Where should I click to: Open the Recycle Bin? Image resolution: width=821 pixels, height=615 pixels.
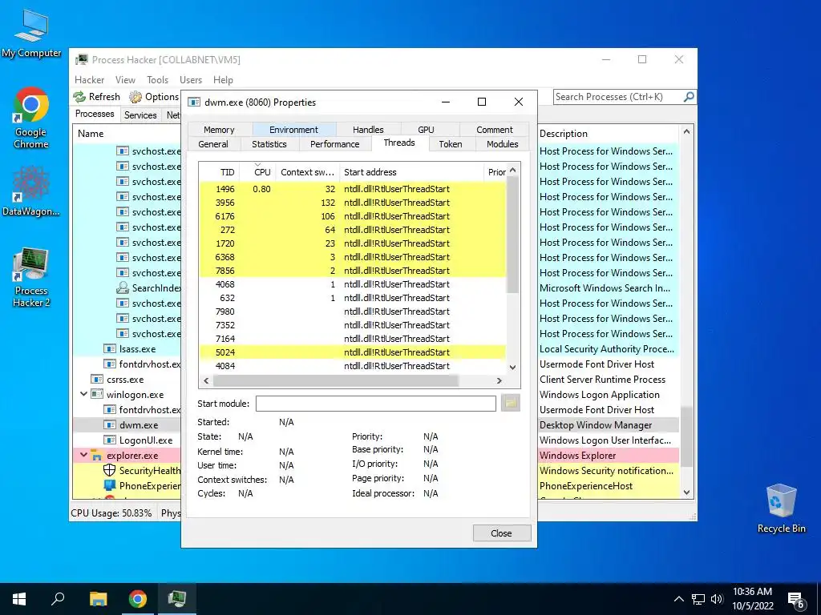[781, 508]
